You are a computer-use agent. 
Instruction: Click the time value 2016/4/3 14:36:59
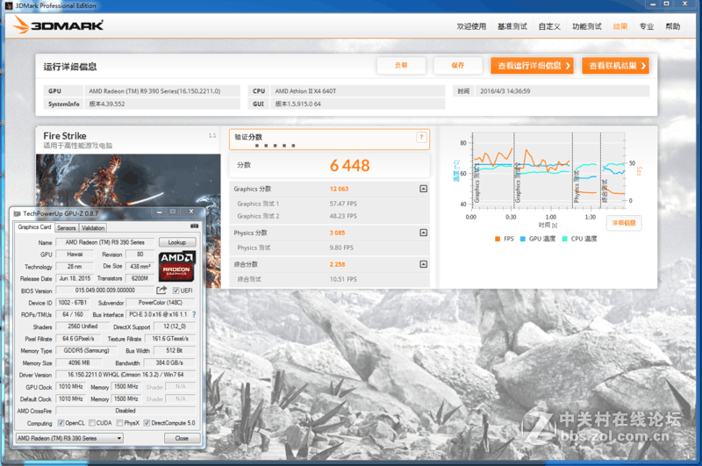505,91
